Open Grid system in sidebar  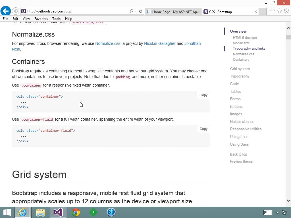coord(240,69)
